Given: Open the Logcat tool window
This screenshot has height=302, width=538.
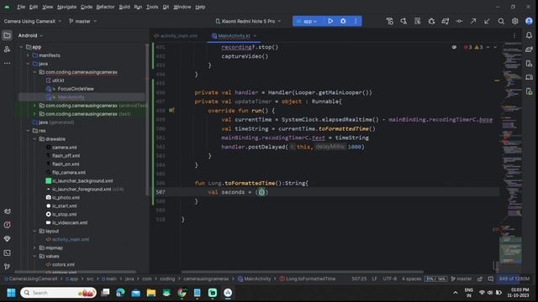Looking at the screenshot, I should pos(7,211).
